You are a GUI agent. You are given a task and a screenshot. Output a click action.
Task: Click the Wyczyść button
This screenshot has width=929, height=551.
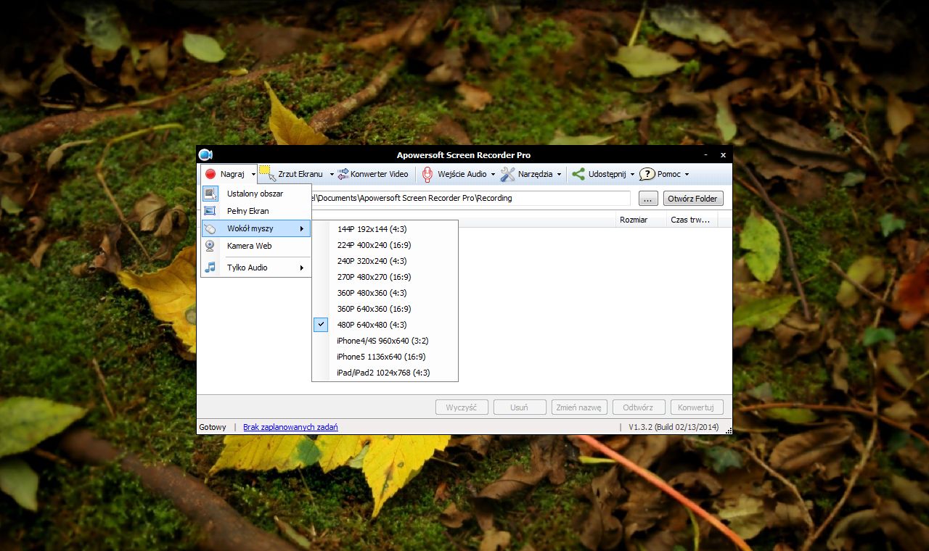pyautogui.click(x=462, y=407)
